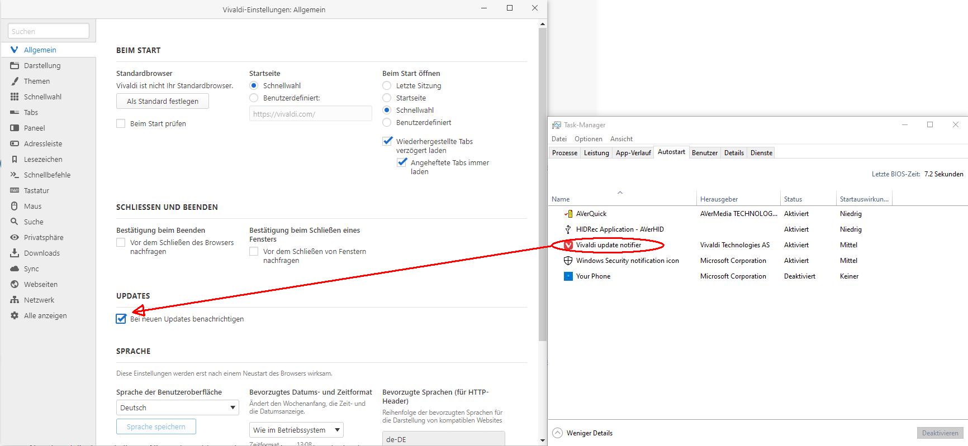This screenshot has width=968, height=446.
Task: Click the Suche magnifier icon in sidebar
Action: pyautogui.click(x=15, y=222)
